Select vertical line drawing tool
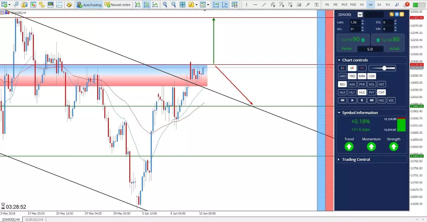 pyautogui.click(x=247, y=5)
